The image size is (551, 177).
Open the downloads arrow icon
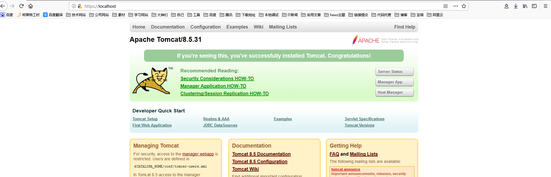pyautogui.click(x=516, y=6)
